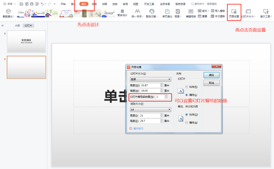Pick the floral branch design template thumbnail

point(95,13)
